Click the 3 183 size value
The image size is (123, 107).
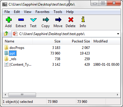point(56,48)
